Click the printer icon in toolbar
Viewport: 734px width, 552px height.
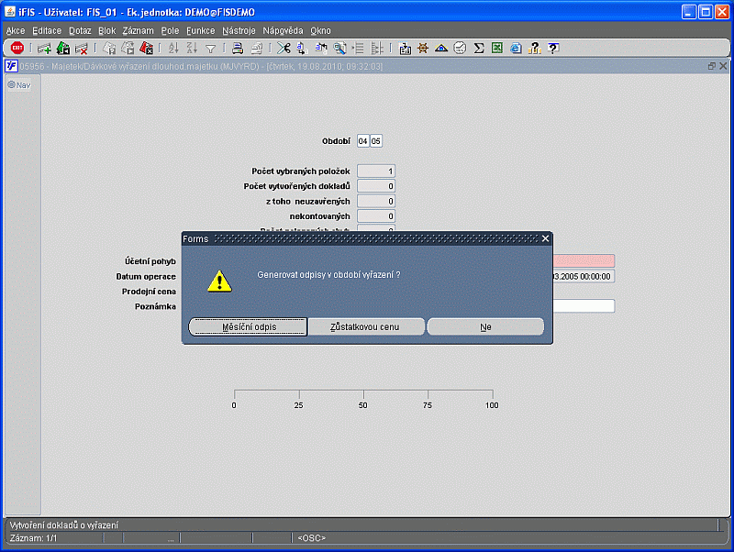(237, 49)
